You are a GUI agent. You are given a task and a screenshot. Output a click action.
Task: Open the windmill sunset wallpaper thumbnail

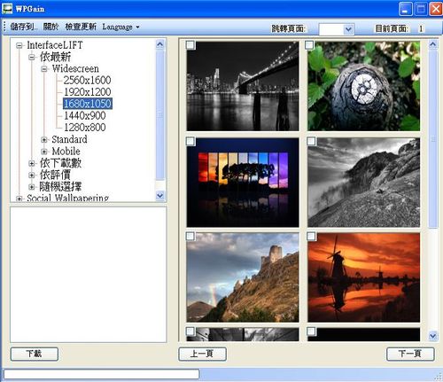click(x=363, y=277)
